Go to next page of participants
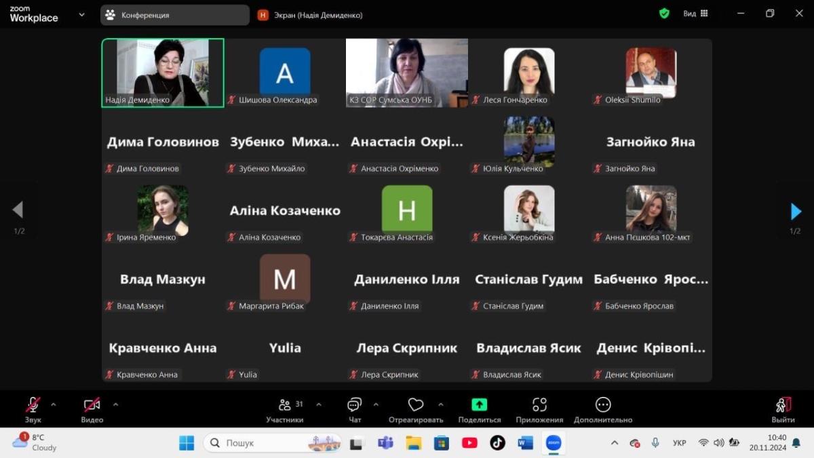 pos(796,211)
